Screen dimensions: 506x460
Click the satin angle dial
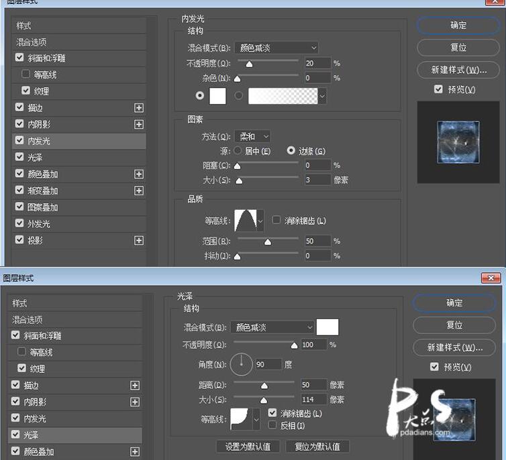(241, 365)
